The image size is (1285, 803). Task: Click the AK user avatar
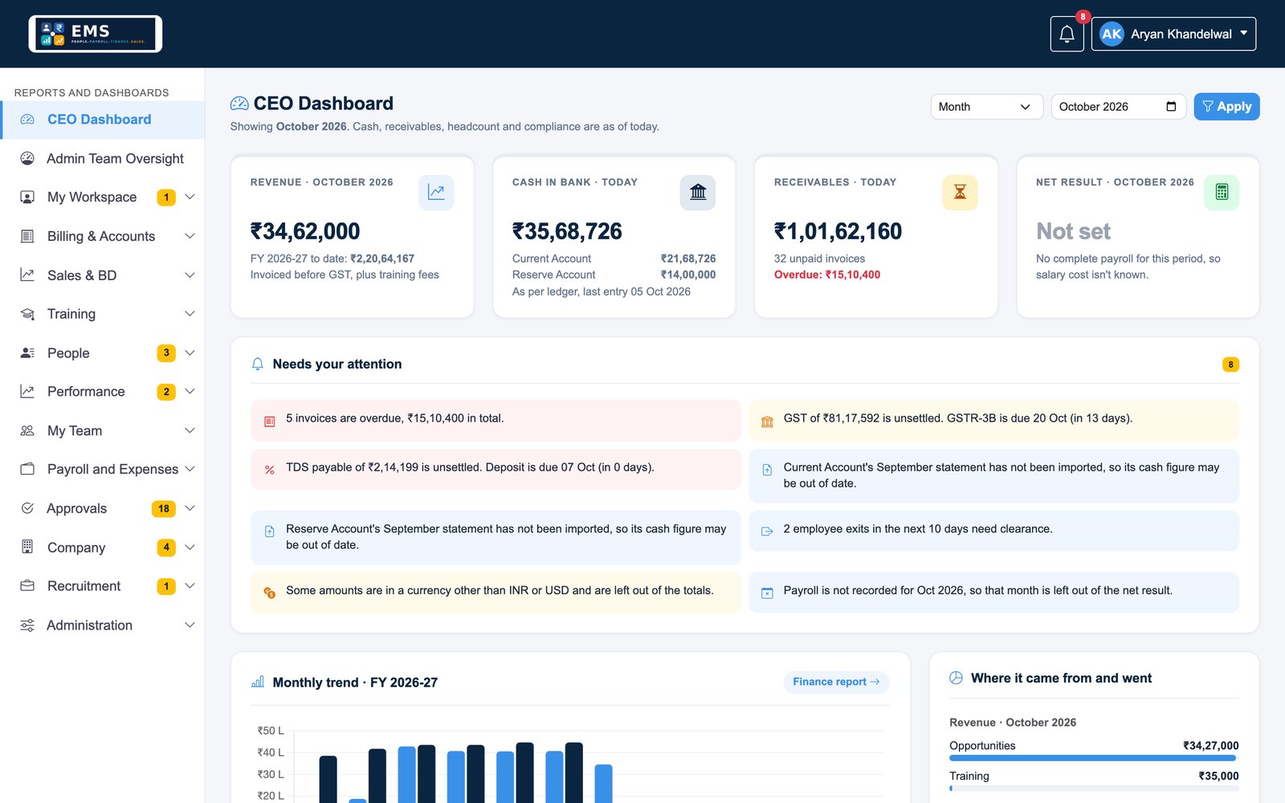click(x=1112, y=34)
